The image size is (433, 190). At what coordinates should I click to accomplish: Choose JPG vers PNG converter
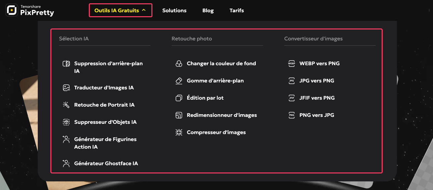click(317, 81)
